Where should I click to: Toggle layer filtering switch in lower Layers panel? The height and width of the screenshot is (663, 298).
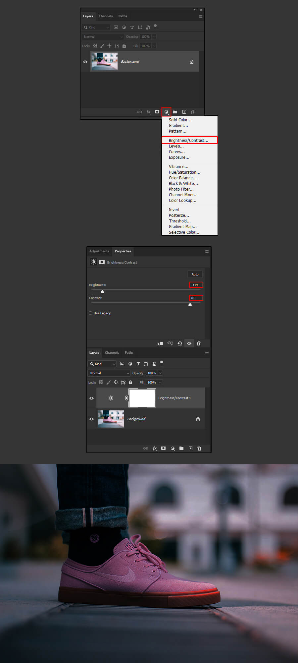pyautogui.click(x=162, y=363)
